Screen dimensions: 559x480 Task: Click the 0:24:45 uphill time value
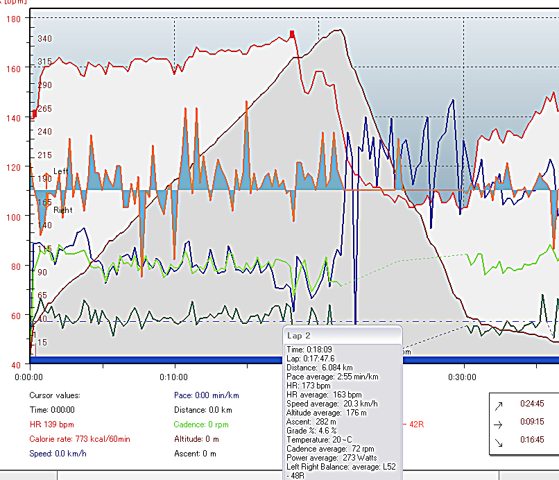[532, 403]
